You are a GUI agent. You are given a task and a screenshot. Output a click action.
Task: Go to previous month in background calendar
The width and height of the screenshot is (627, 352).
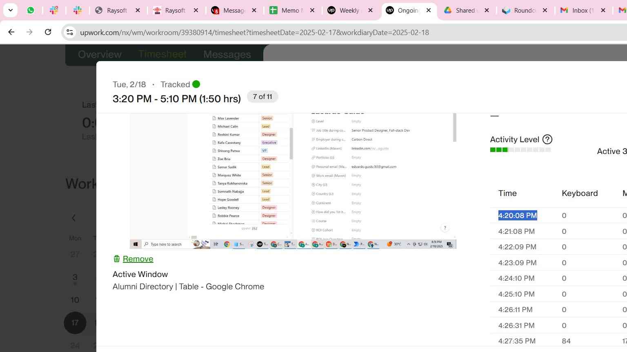(x=74, y=218)
